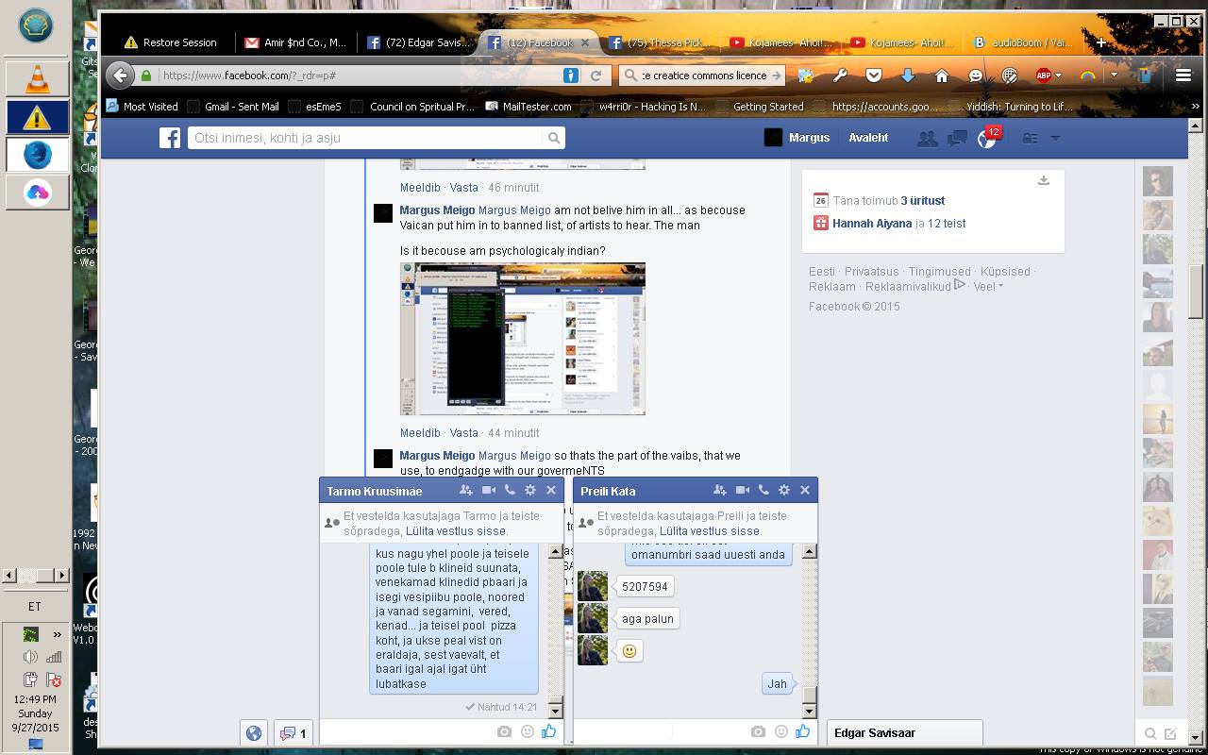Open notifications globe with 12 badge
The image size is (1208, 755).
[x=987, y=139]
